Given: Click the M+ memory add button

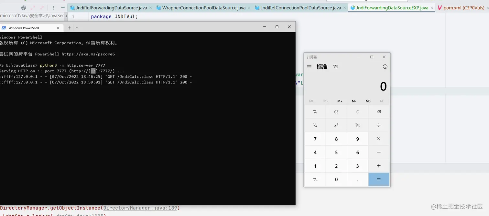Looking at the screenshot, I should click(x=340, y=101).
